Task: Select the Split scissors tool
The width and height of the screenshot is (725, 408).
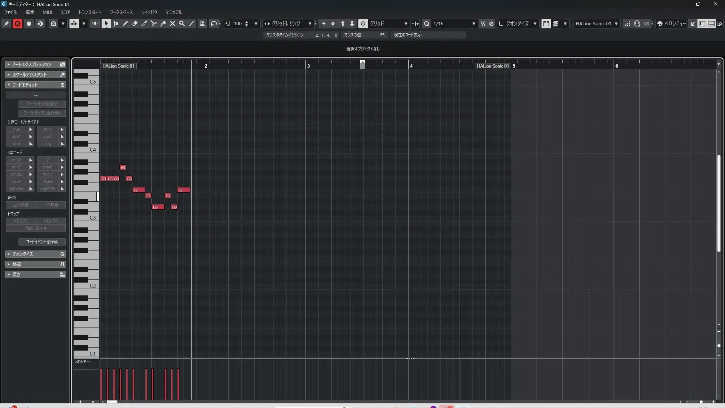Action: (154, 23)
